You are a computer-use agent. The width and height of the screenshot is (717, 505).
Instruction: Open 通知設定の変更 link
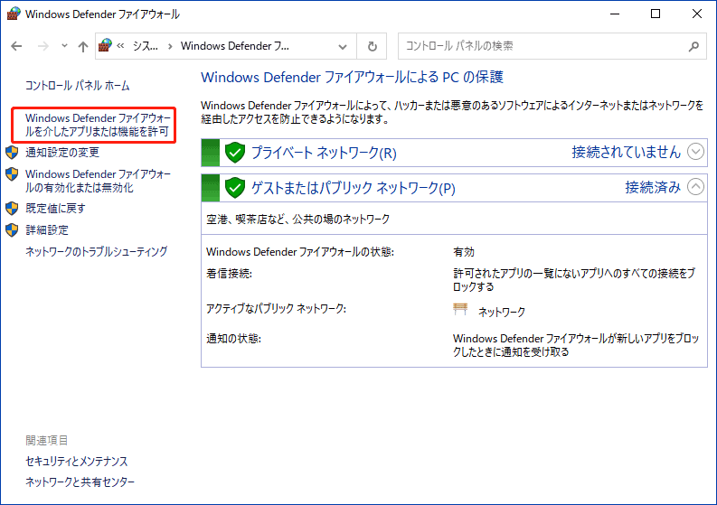[62, 152]
